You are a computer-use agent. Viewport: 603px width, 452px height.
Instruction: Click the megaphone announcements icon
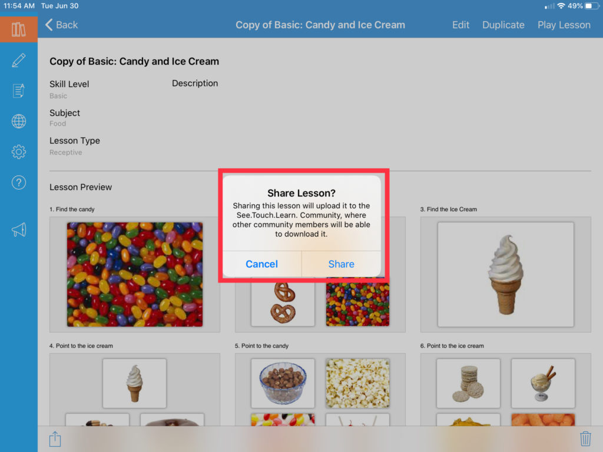coord(18,230)
